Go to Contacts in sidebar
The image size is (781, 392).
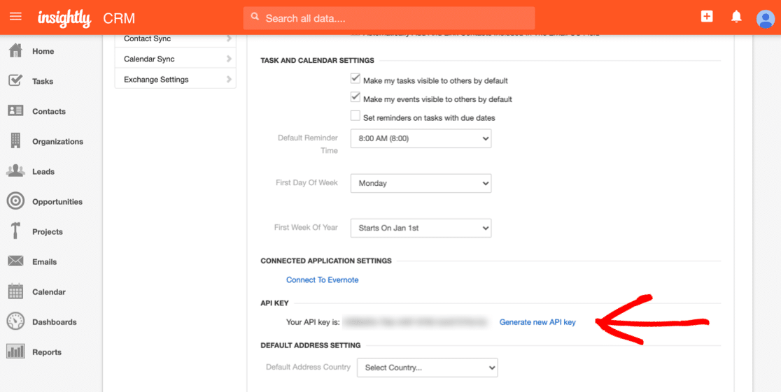pyautogui.click(x=49, y=111)
